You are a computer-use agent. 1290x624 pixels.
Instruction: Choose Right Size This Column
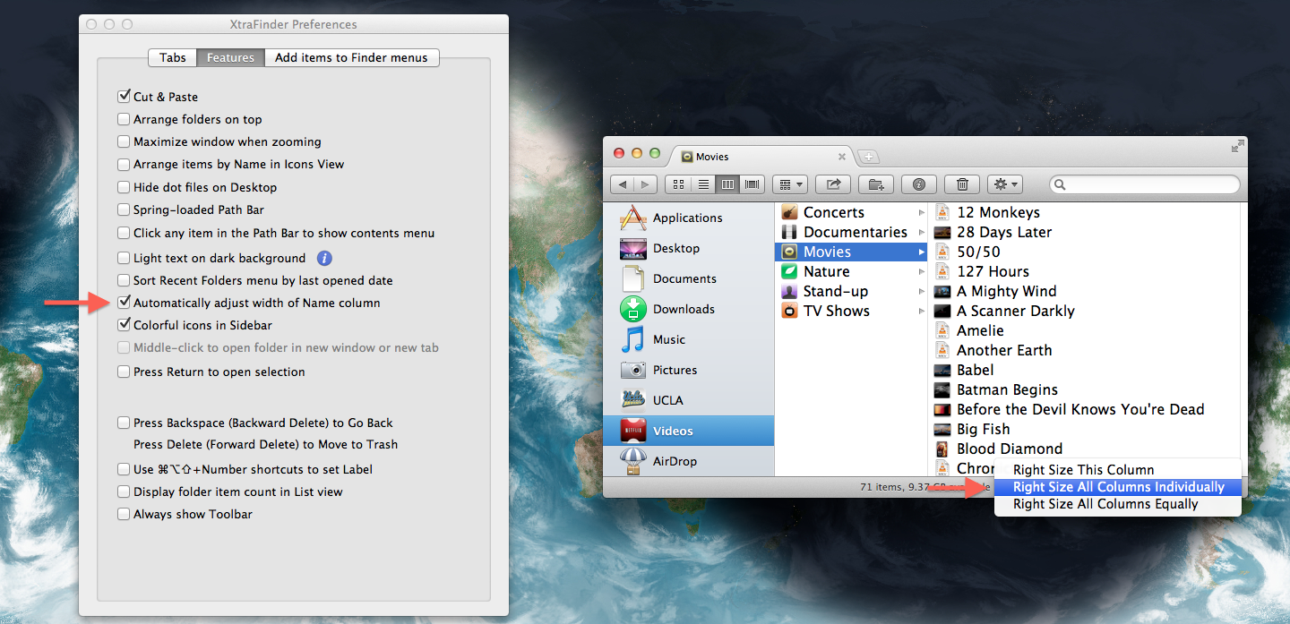point(1118,470)
